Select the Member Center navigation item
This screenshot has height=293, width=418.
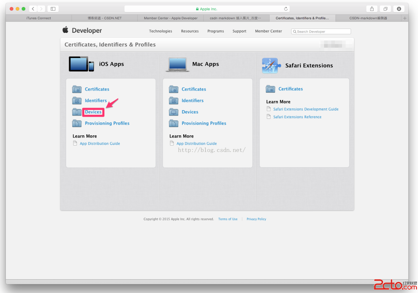[x=268, y=31]
